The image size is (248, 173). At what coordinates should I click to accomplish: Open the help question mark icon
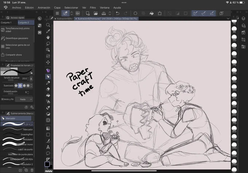[221, 13]
